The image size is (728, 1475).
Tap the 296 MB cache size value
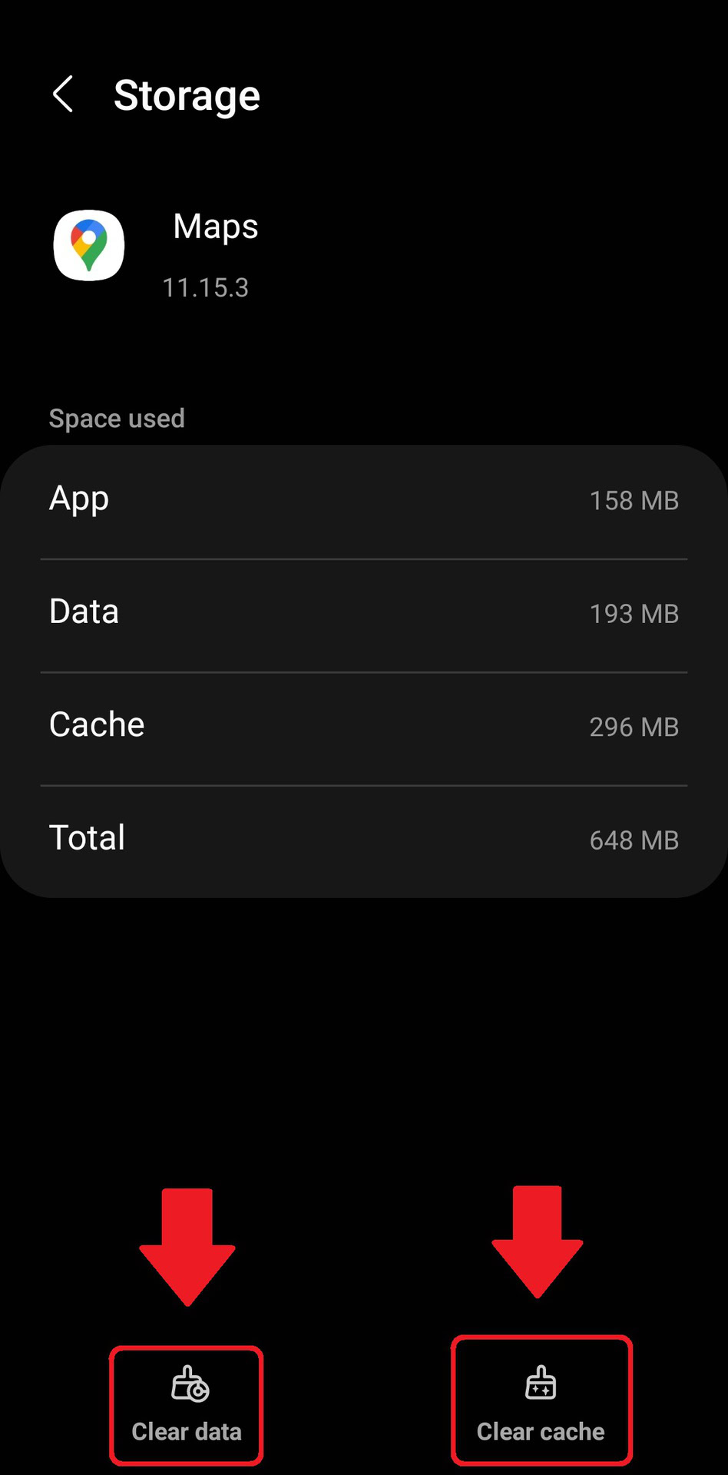(634, 727)
